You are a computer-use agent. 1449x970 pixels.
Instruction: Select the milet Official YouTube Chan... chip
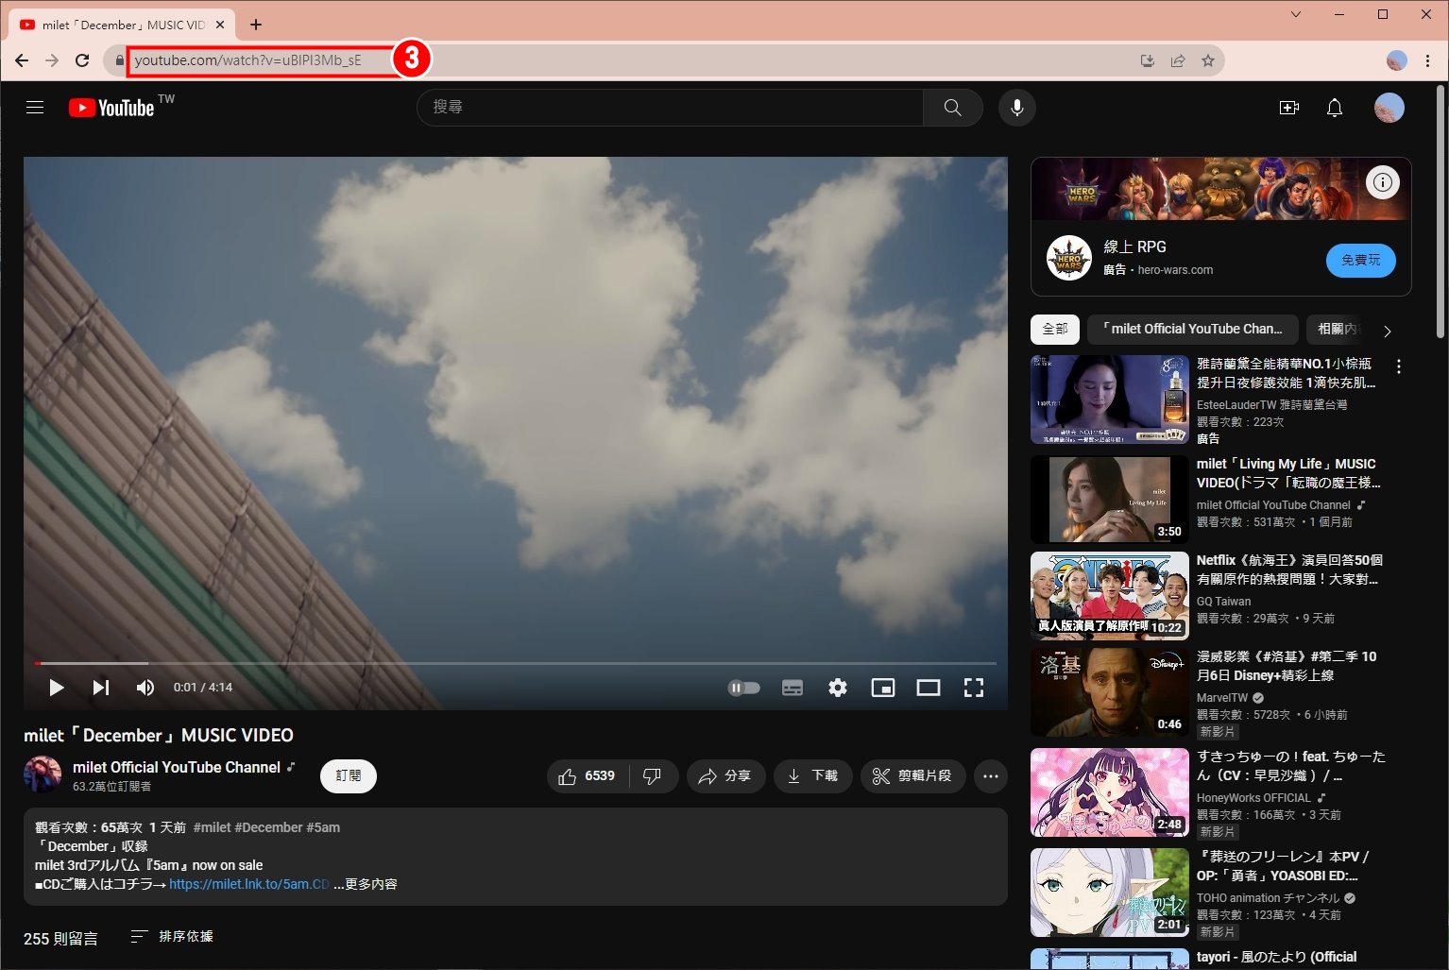(1193, 329)
